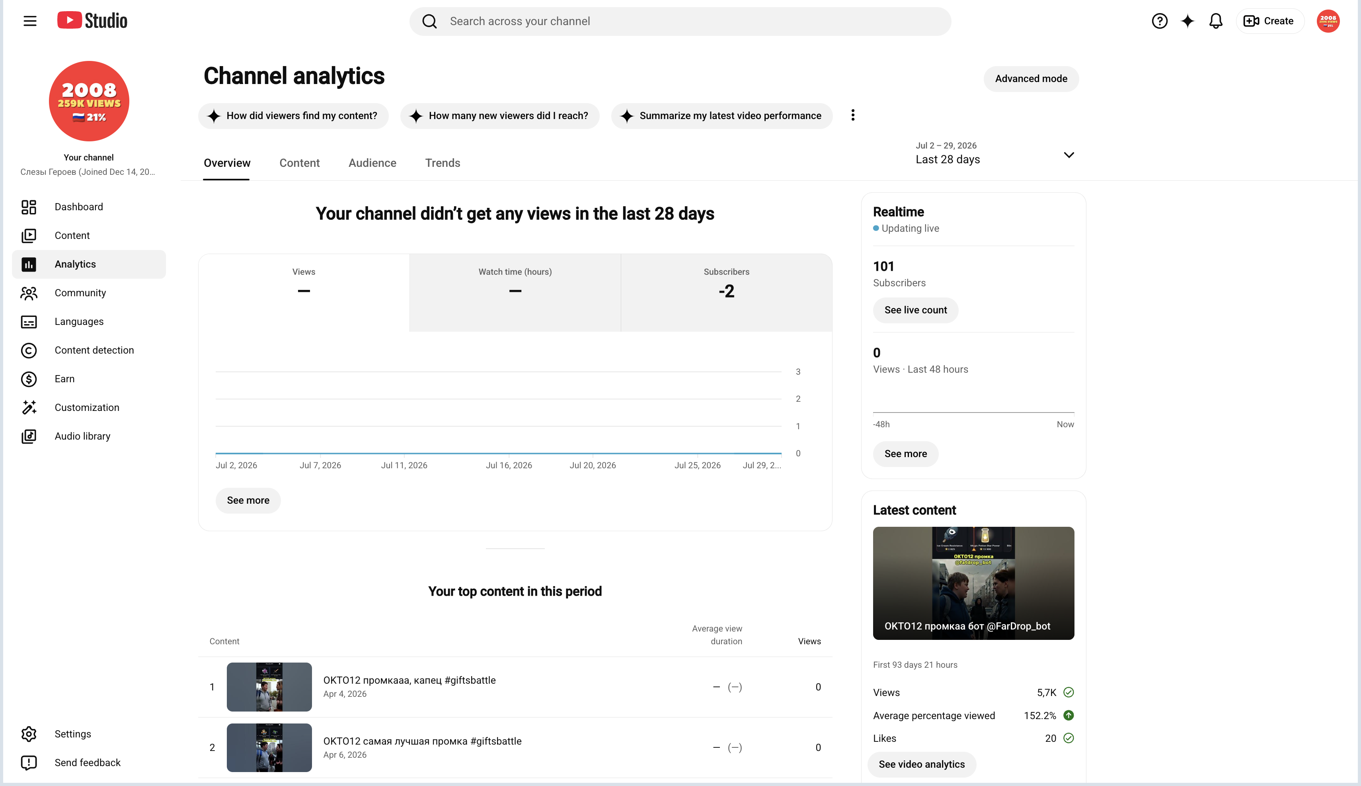Image resolution: width=1361 pixels, height=786 pixels.
Task: Click the 'Views' column header in top content
Action: [x=809, y=641]
